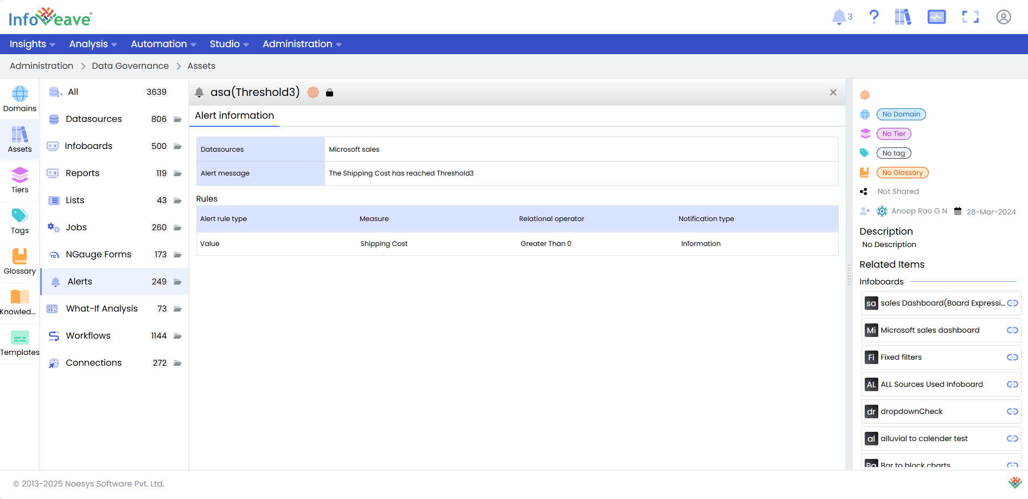
Task: Click the monitor activity icon in header
Action: coord(936,17)
